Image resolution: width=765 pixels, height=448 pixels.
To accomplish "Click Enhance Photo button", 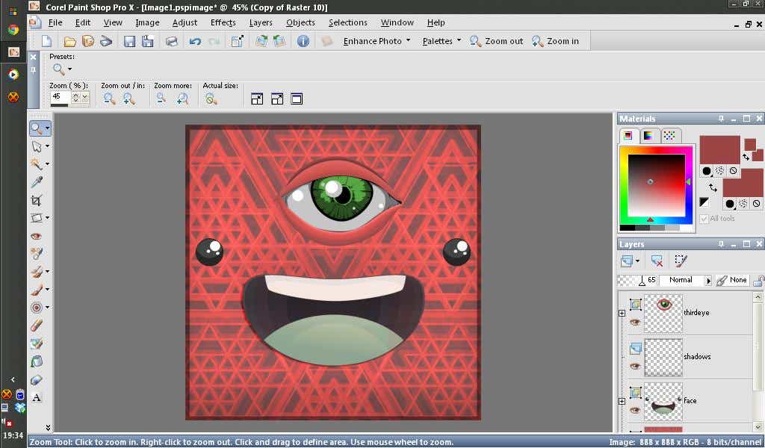I will tap(377, 41).
